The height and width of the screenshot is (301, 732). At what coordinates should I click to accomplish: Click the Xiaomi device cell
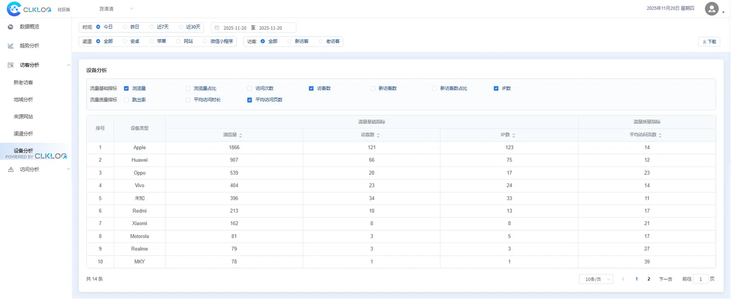140,224
